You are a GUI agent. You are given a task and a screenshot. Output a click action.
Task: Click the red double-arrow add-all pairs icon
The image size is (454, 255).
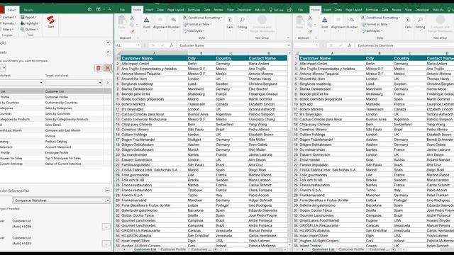tap(108, 68)
